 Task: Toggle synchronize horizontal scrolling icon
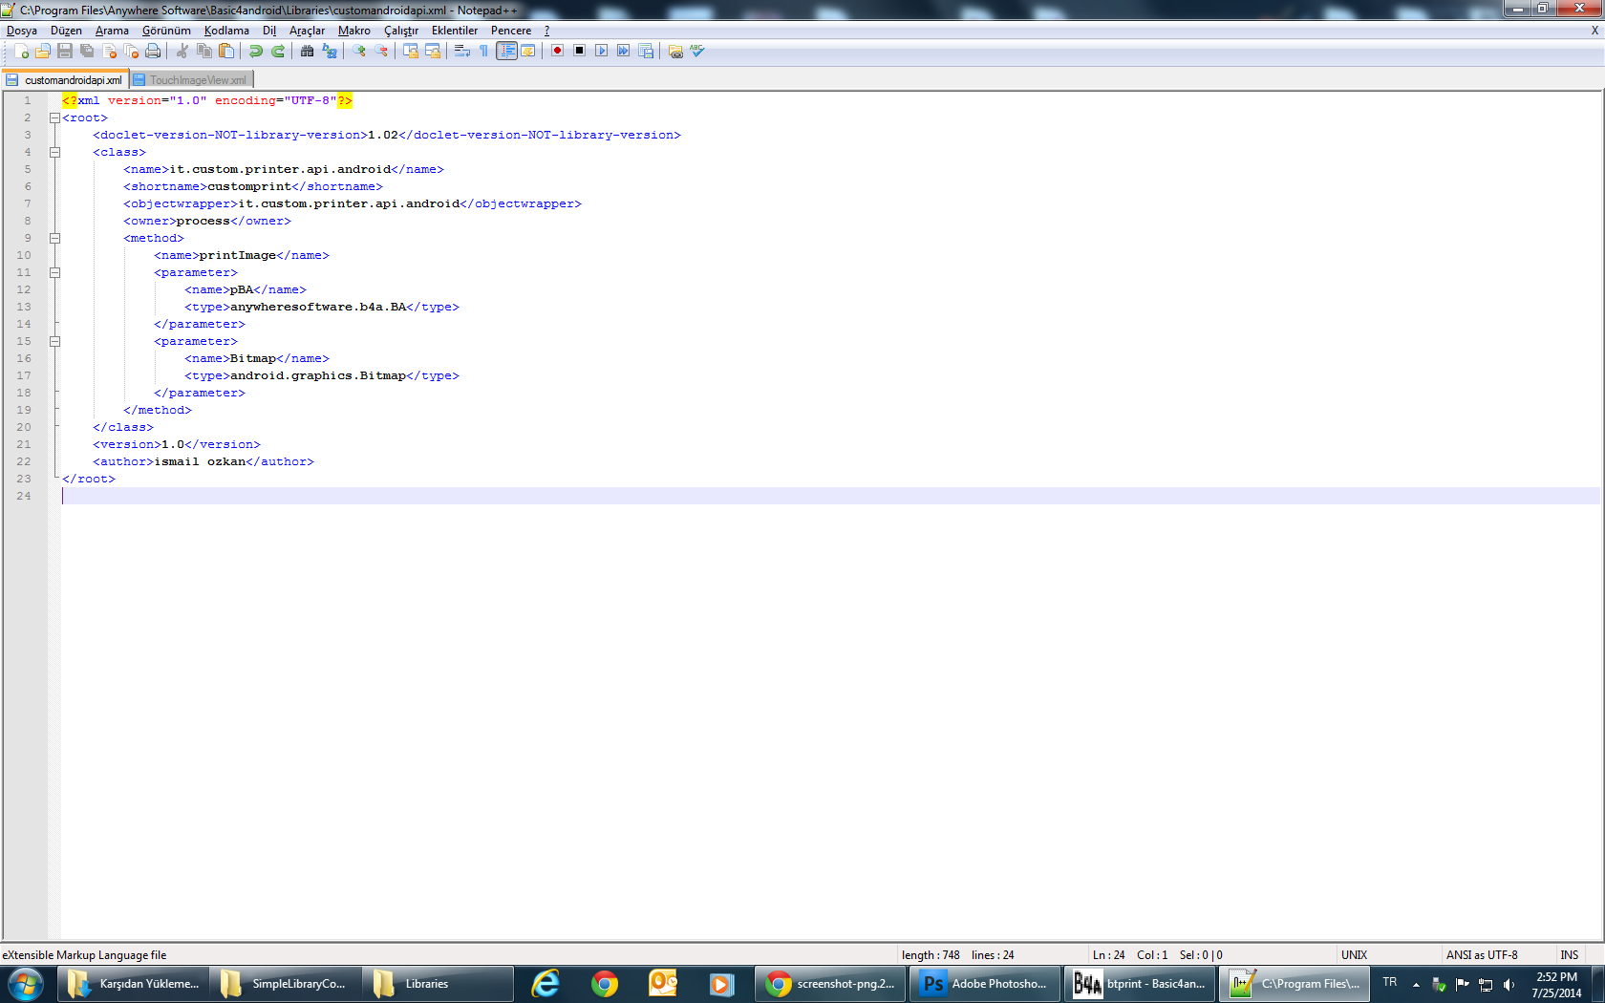tap(432, 51)
